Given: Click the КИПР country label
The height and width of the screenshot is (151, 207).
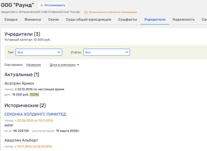Looking at the screenshot, I should pyautogui.click(x=9, y=126).
